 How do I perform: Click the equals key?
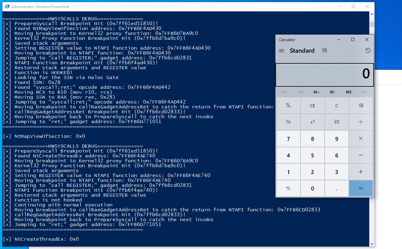(x=361, y=188)
